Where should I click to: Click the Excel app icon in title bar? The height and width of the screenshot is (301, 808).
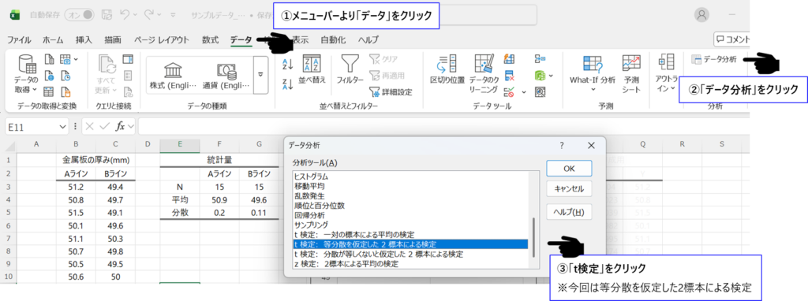pyautogui.click(x=15, y=15)
